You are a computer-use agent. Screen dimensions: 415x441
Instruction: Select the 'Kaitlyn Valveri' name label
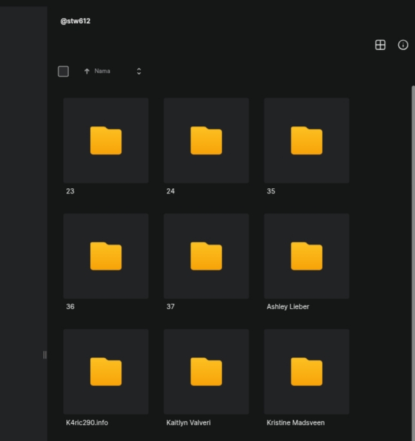pos(188,422)
